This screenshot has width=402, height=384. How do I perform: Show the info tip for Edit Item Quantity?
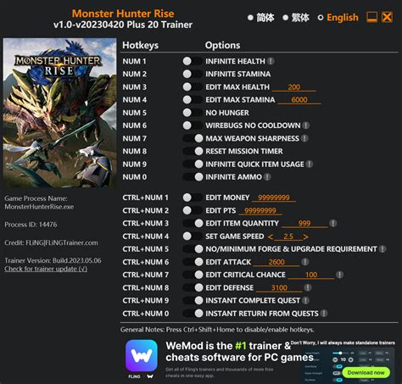[x=333, y=223]
